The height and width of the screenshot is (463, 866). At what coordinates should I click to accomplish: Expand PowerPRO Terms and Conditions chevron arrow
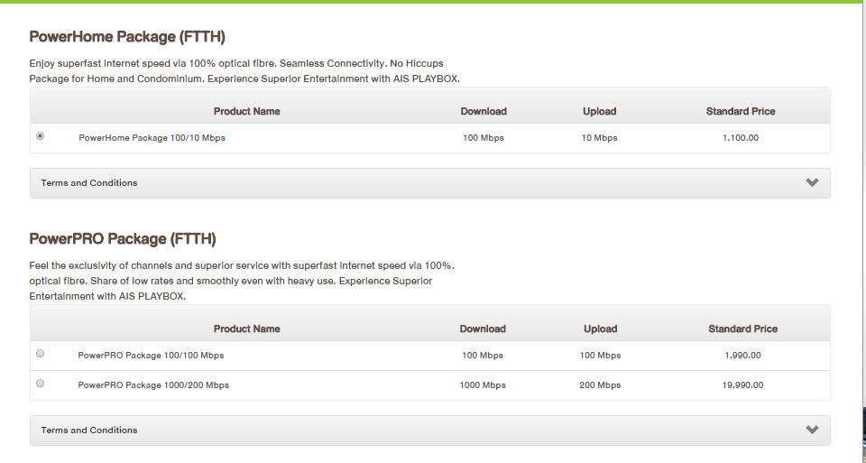coord(812,430)
